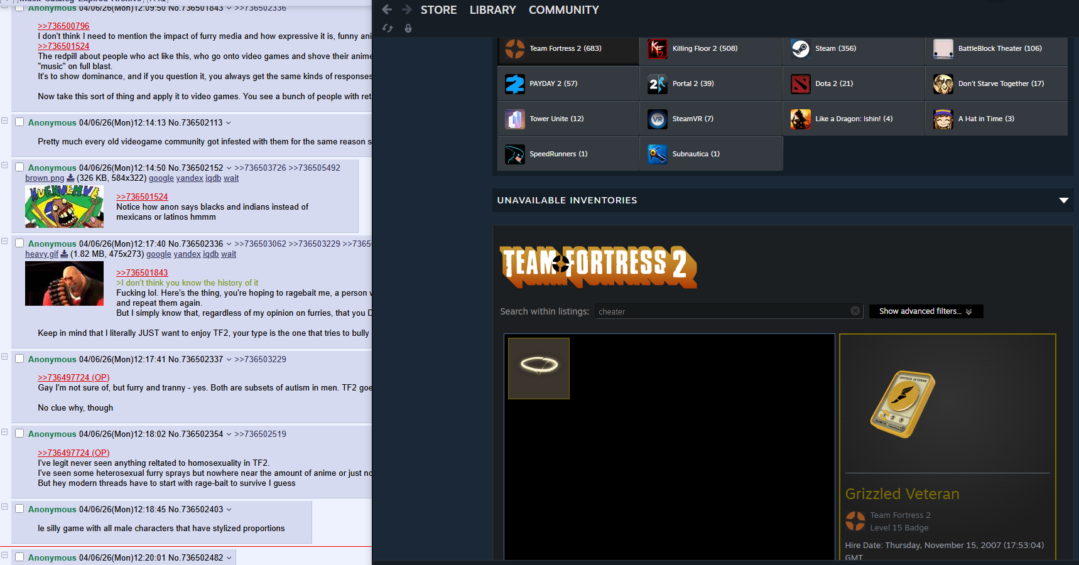This screenshot has width=1079, height=565.
Task: Click the small Team Fortress 2 badge icon
Action: click(x=855, y=521)
